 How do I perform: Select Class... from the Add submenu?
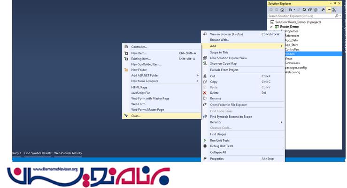click(136, 116)
